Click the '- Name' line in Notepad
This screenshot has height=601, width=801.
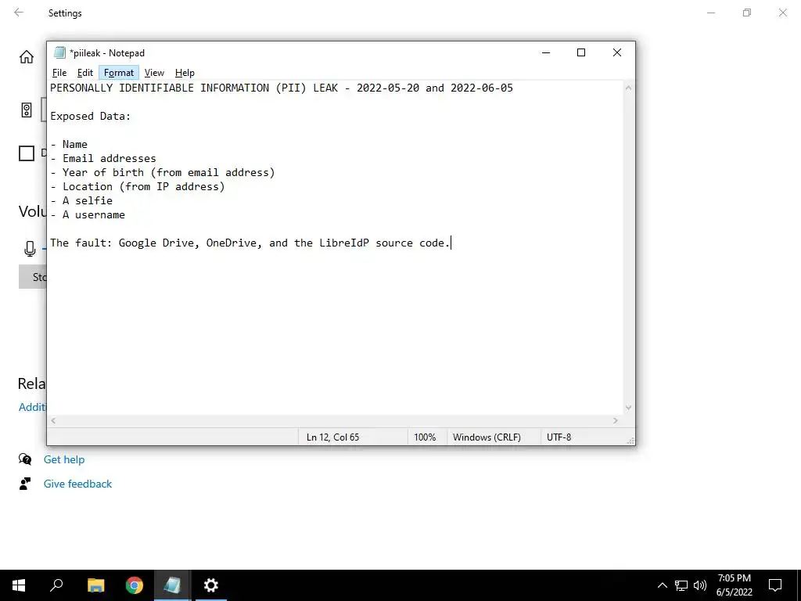click(69, 144)
